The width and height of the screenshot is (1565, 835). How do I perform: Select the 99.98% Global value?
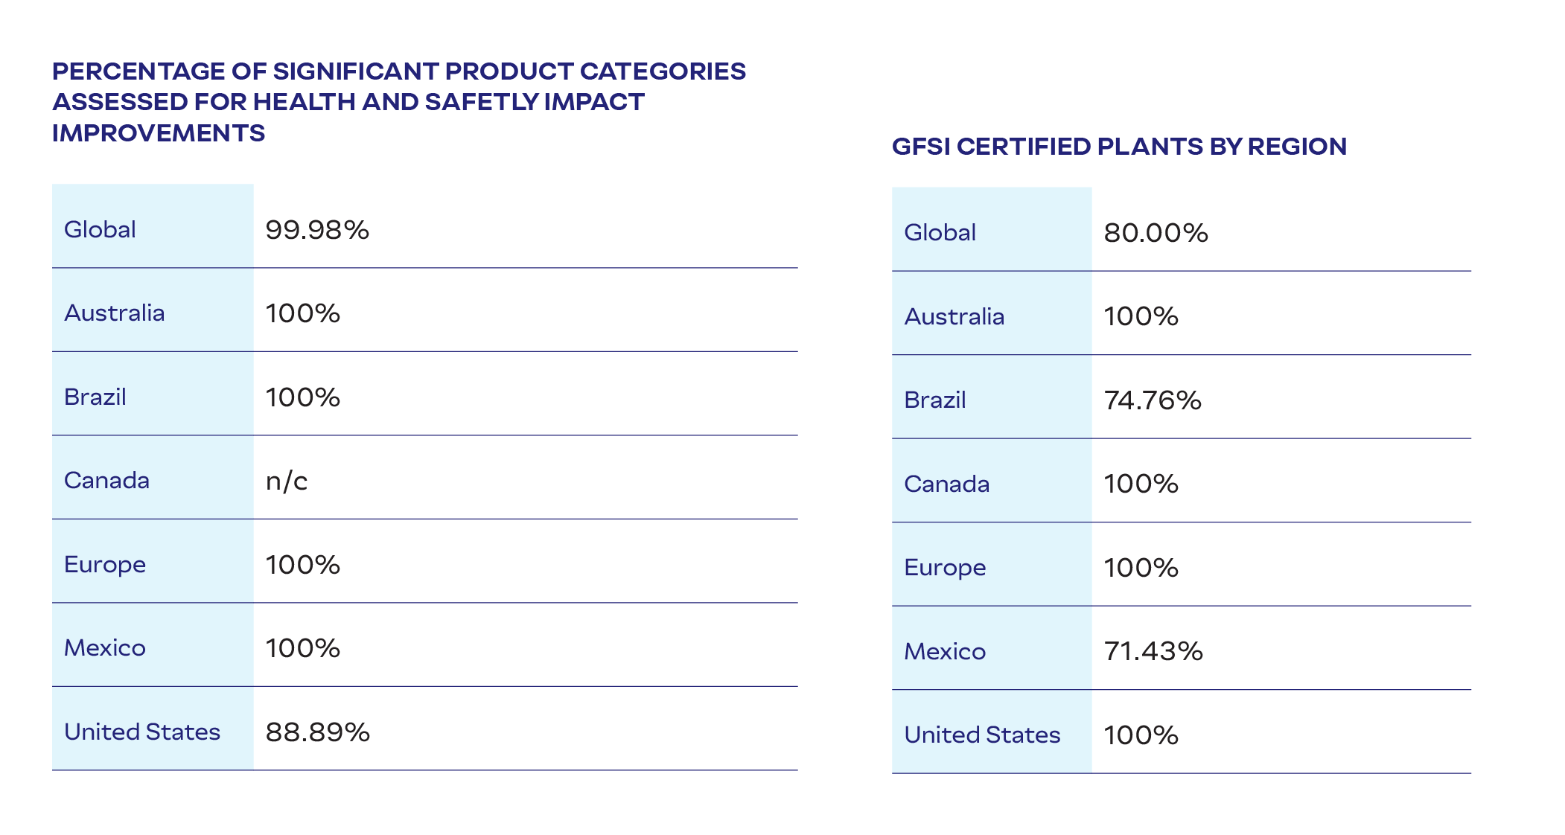coord(317,230)
